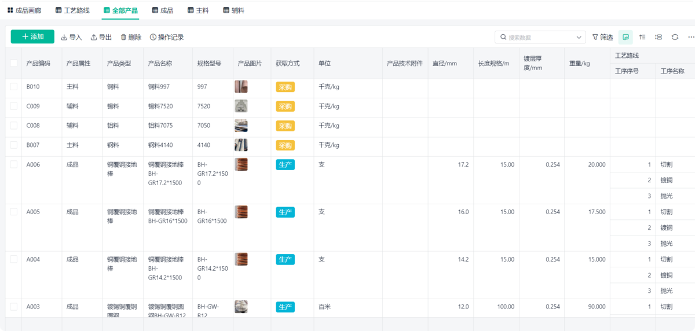Viewport: 695px width, 331px height.
Task: Open the product image of 铜料997
Action: tap(241, 87)
